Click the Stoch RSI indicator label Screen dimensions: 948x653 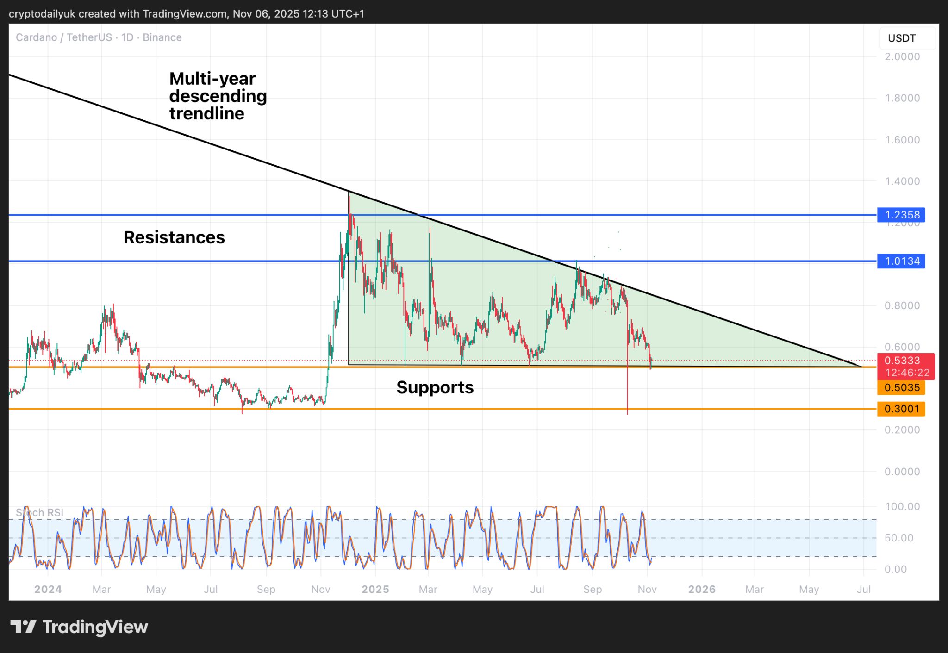(x=40, y=512)
